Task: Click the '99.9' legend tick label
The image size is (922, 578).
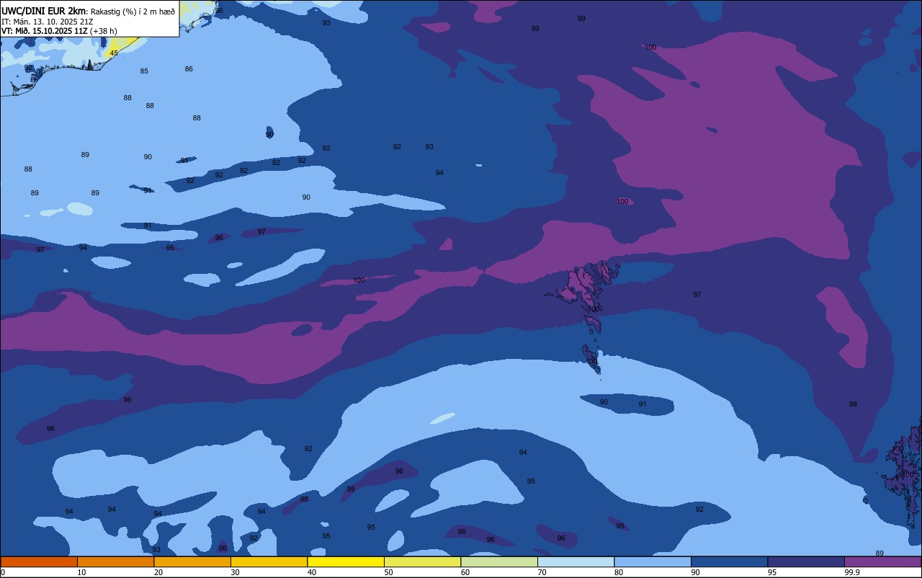Action: (852, 572)
